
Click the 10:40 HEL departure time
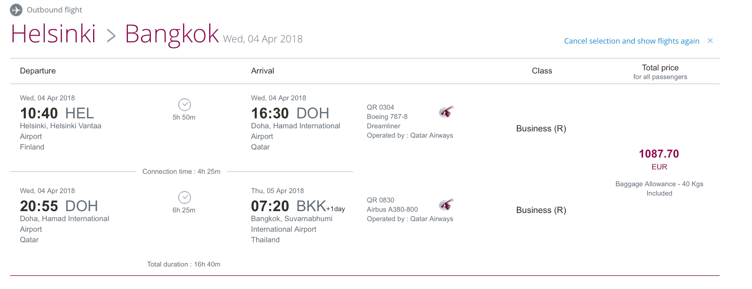click(57, 113)
